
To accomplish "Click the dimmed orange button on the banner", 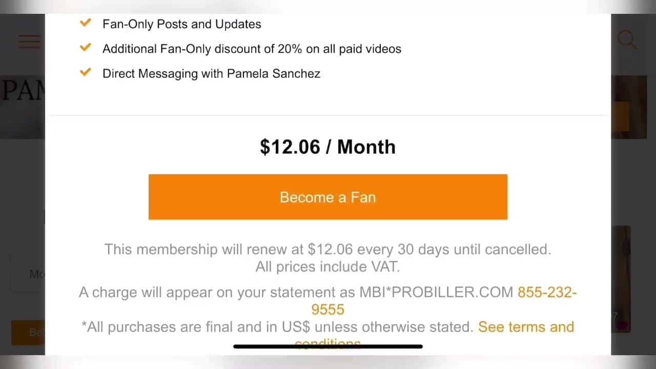I will point(621,116).
